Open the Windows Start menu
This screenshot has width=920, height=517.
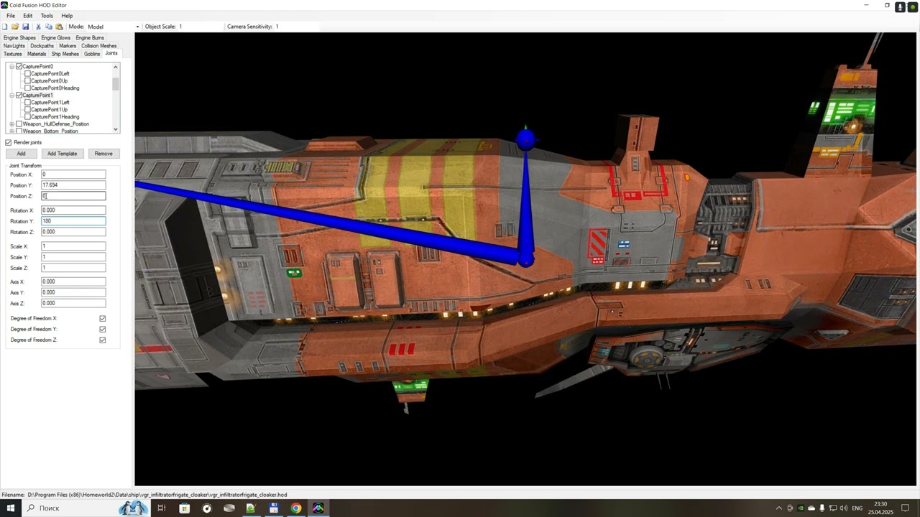(11, 508)
